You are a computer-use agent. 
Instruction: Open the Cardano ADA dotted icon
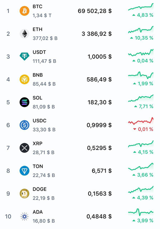tap(24, 216)
